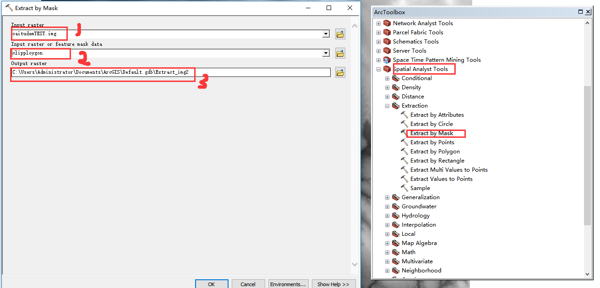Screen dimensions: 600x288
Task: Collapse the Extraction toolset
Action: (x=387, y=106)
